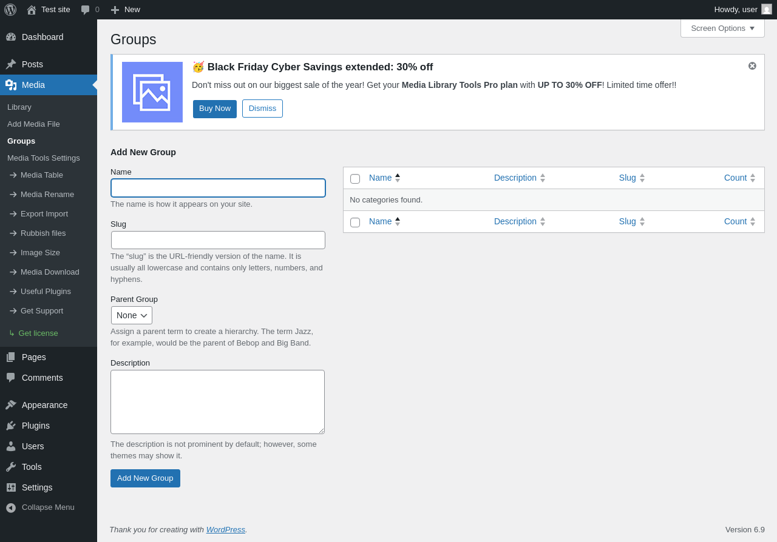Open the Parent Group dropdown
Screen dimensions: 777x542
(132, 315)
